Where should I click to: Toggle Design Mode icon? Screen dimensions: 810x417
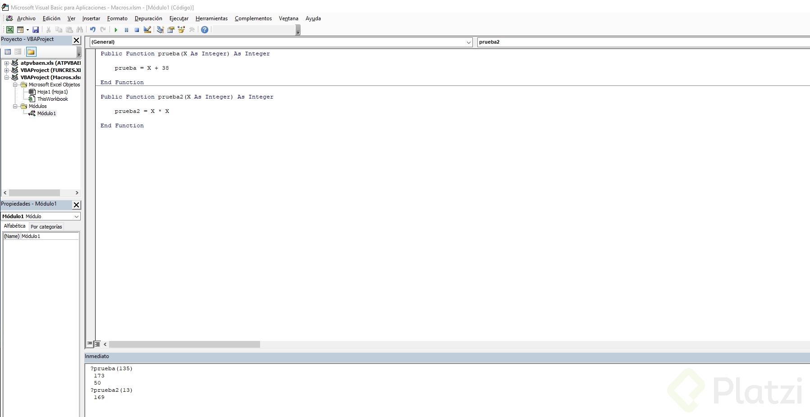147,30
